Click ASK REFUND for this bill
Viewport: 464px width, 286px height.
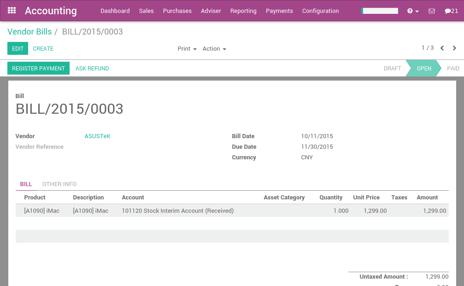tap(92, 68)
